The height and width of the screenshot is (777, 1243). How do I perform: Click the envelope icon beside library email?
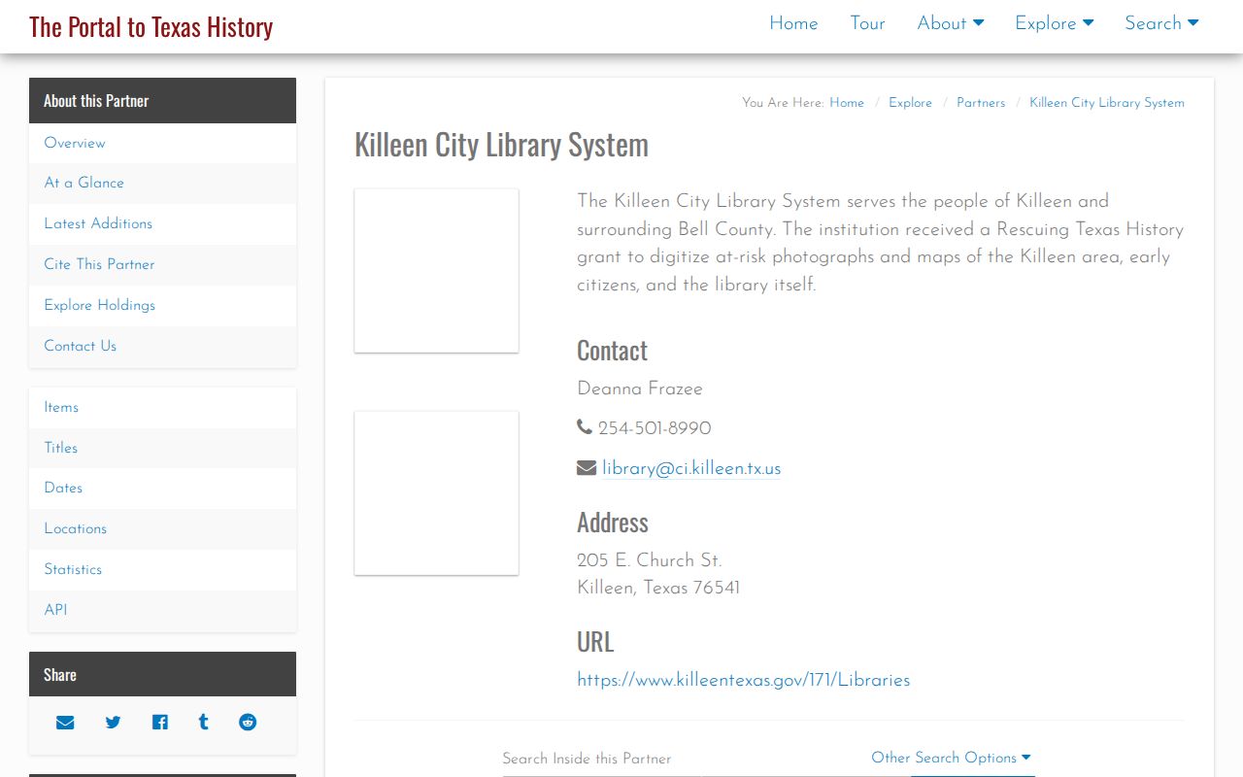[x=586, y=468]
